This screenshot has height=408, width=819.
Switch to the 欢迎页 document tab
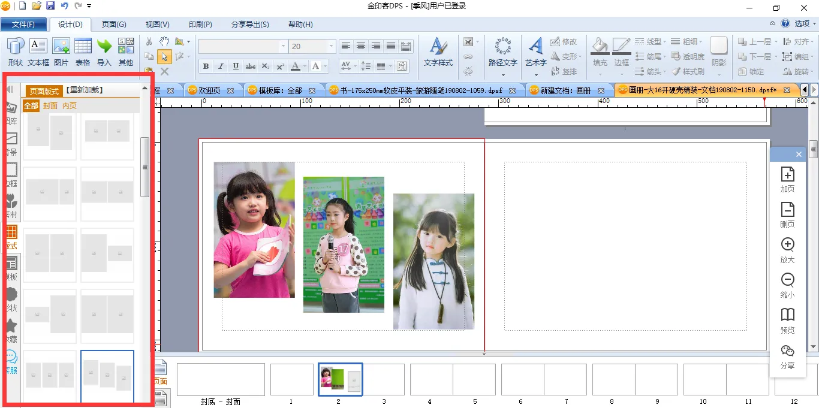coord(209,90)
